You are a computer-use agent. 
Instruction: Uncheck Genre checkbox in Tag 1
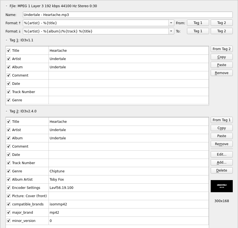(x=9, y=100)
